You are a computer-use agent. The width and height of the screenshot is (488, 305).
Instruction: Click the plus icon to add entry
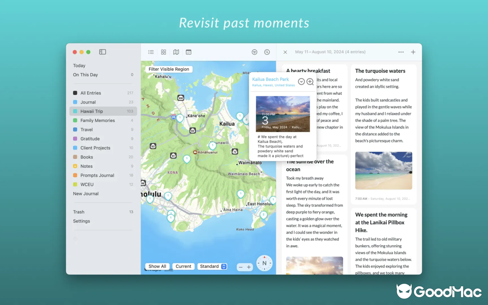[x=413, y=52]
